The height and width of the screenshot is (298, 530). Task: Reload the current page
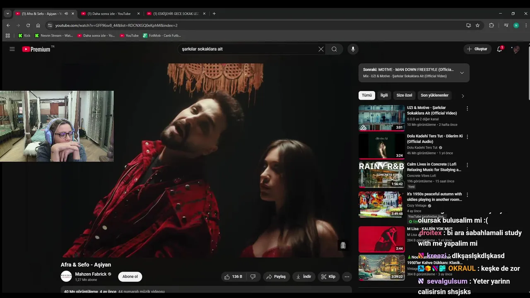click(x=28, y=25)
